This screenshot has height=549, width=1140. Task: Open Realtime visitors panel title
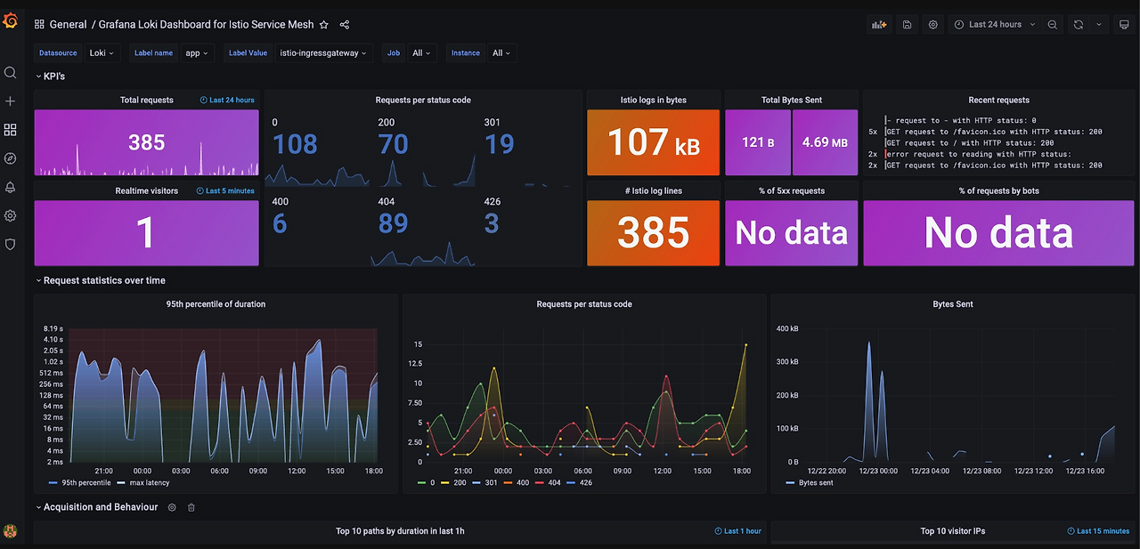(147, 191)
